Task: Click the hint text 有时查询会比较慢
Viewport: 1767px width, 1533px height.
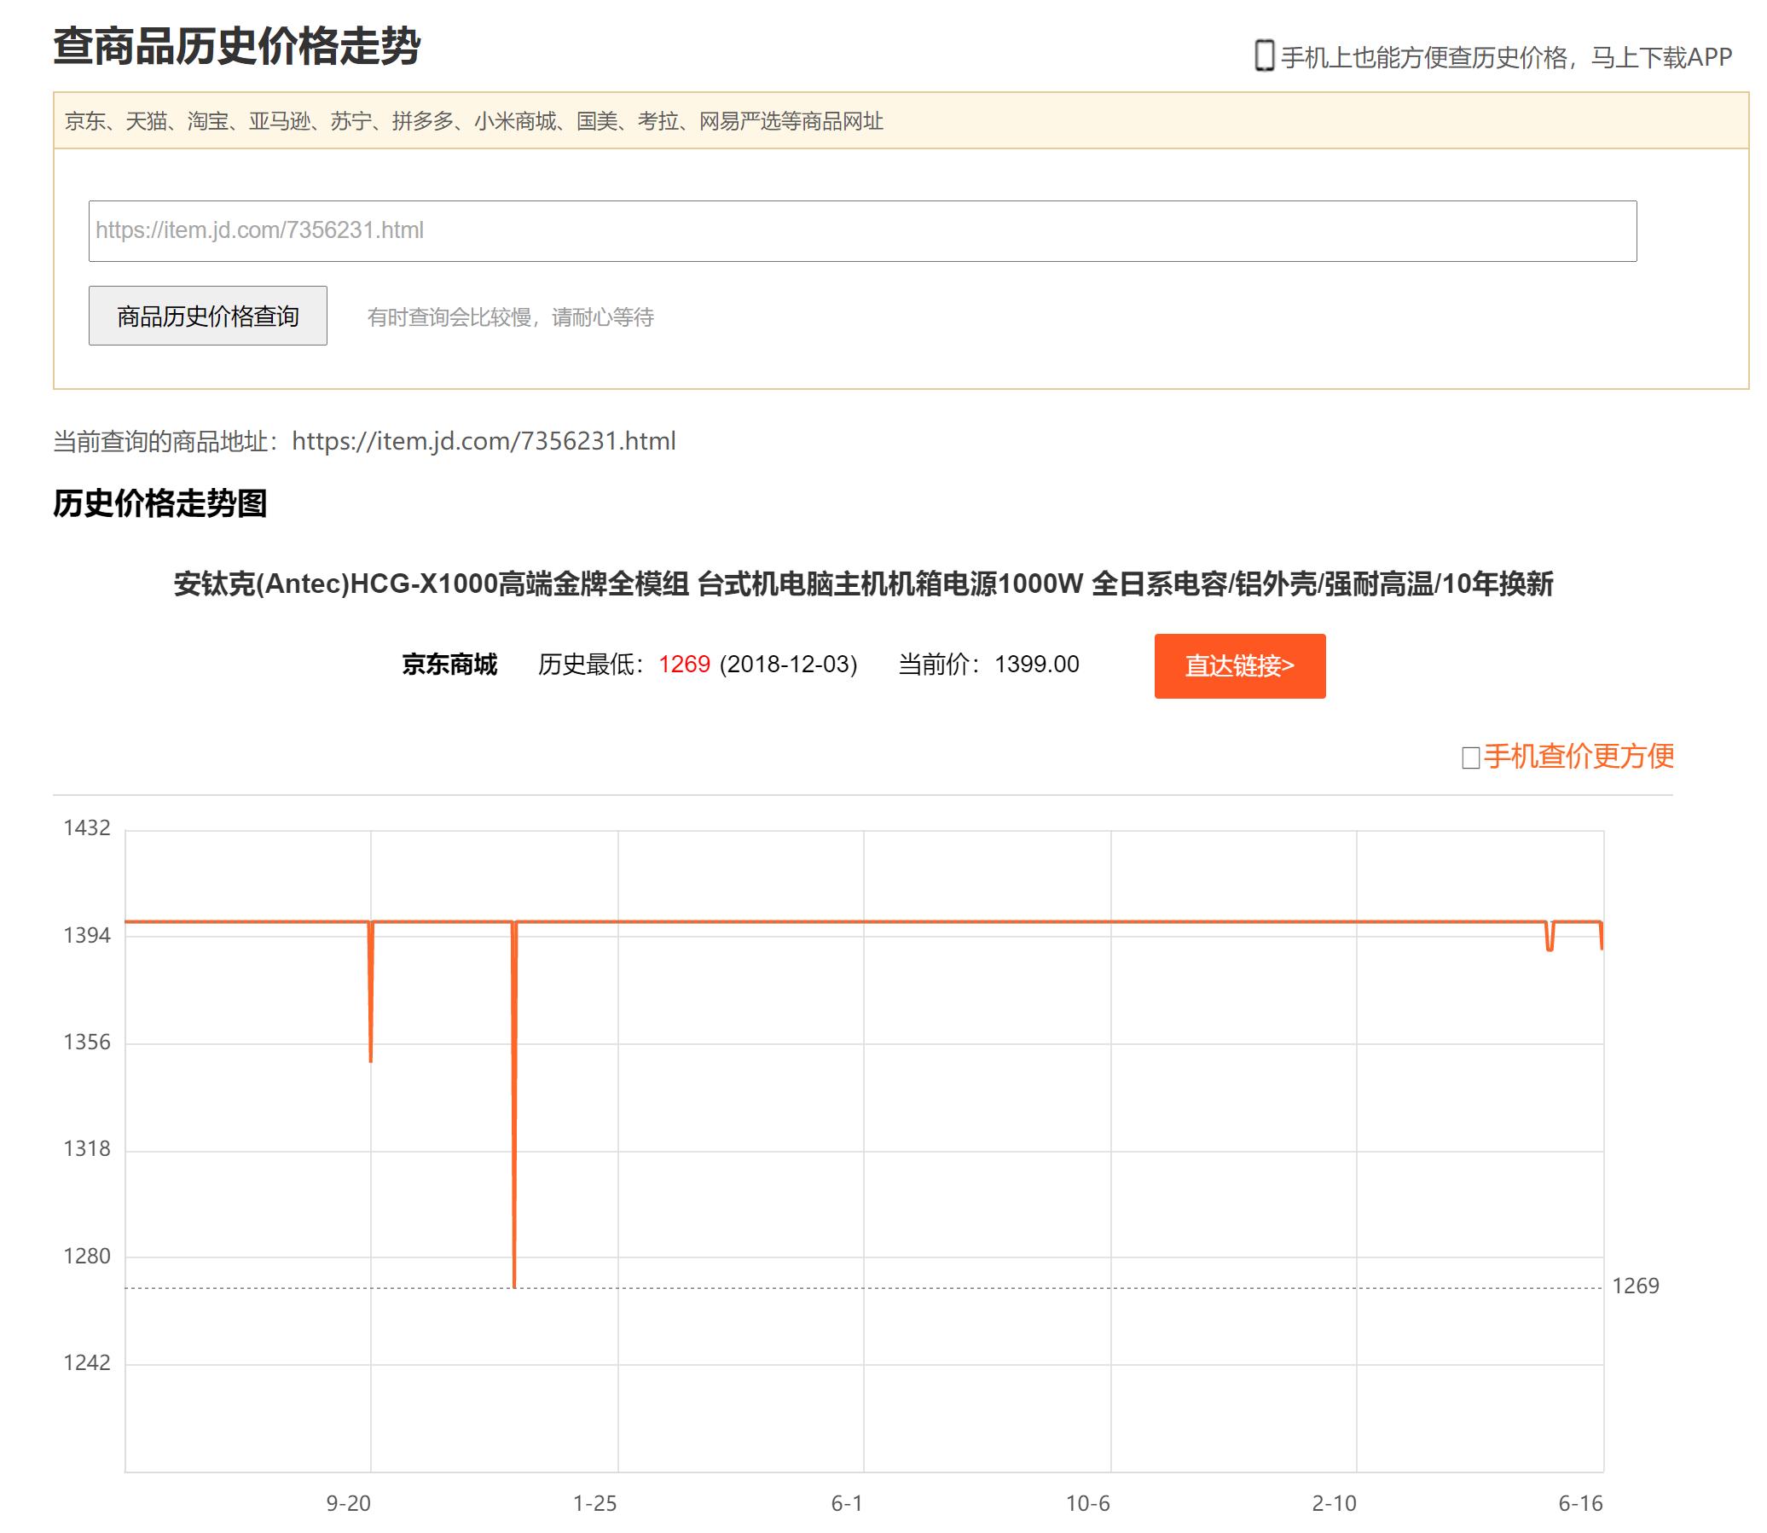Action: [511, 317]
